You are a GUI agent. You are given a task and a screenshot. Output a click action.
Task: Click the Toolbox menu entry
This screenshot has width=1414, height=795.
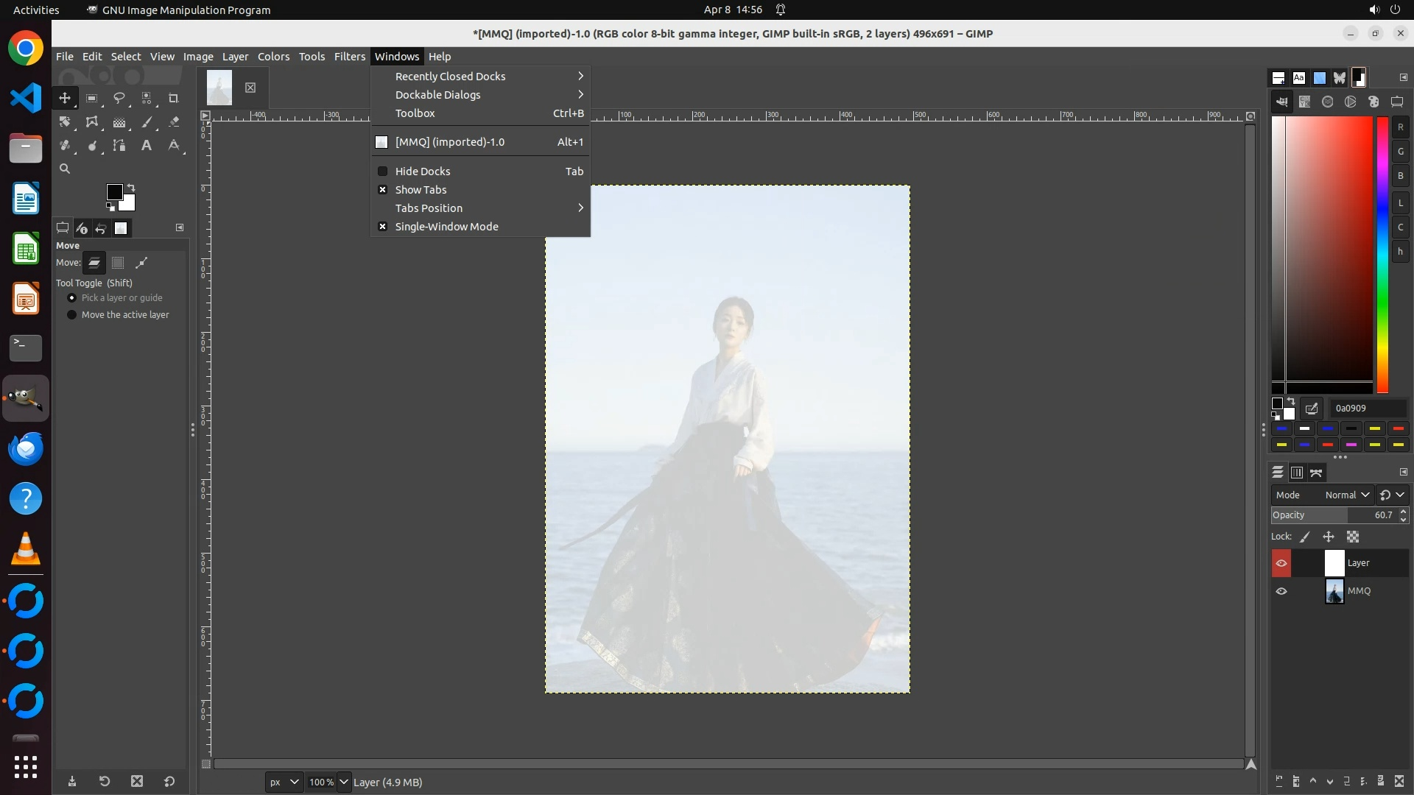(x=415, y=113)
